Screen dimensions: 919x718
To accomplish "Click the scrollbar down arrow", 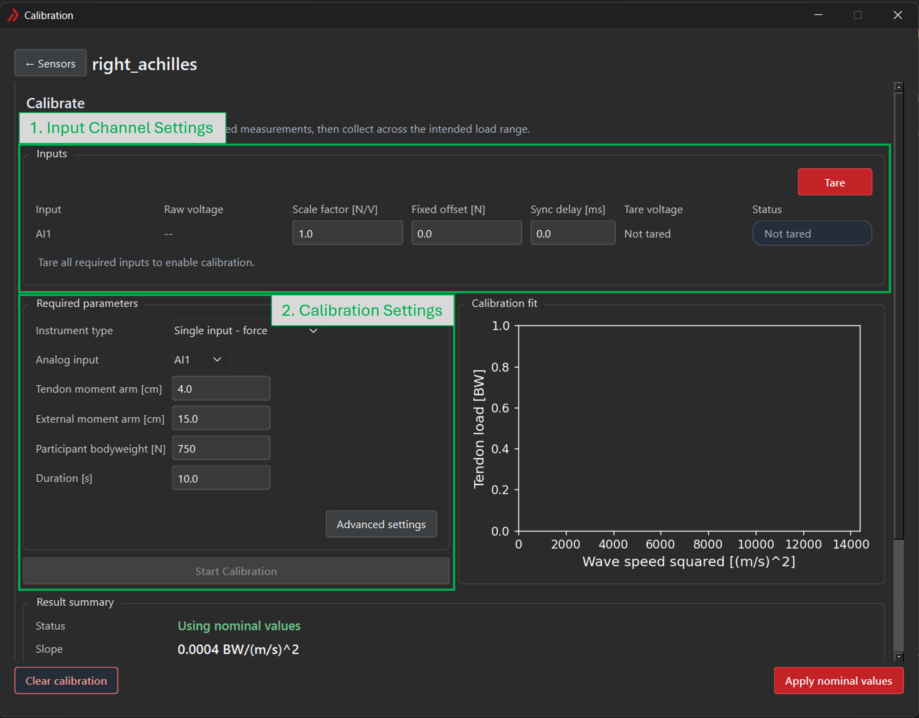I will coord(898,657).
